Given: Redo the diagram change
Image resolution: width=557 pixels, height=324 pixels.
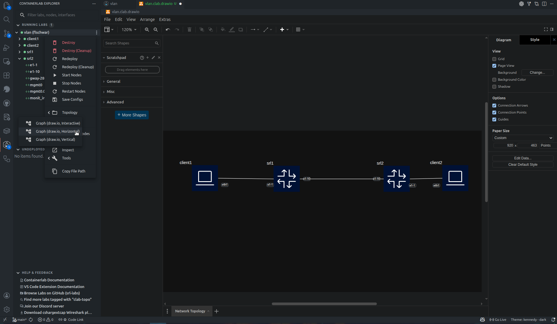Looking at the screenshot, I should coord(177,30).
